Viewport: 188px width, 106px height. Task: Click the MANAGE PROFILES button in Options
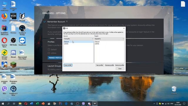[x=55, y=58]
